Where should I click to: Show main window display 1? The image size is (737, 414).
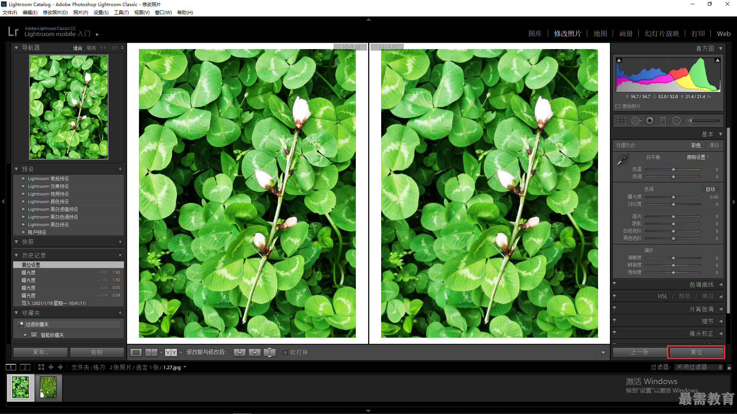tap(11, 367)
